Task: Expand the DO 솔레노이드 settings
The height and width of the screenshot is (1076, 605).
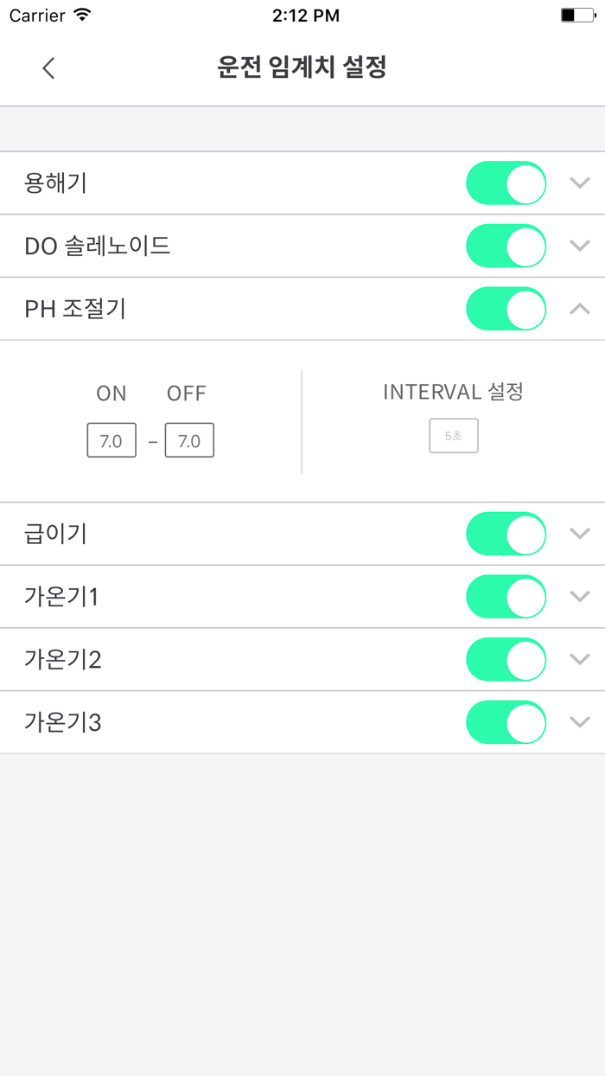Action: [x=579, y=246]
